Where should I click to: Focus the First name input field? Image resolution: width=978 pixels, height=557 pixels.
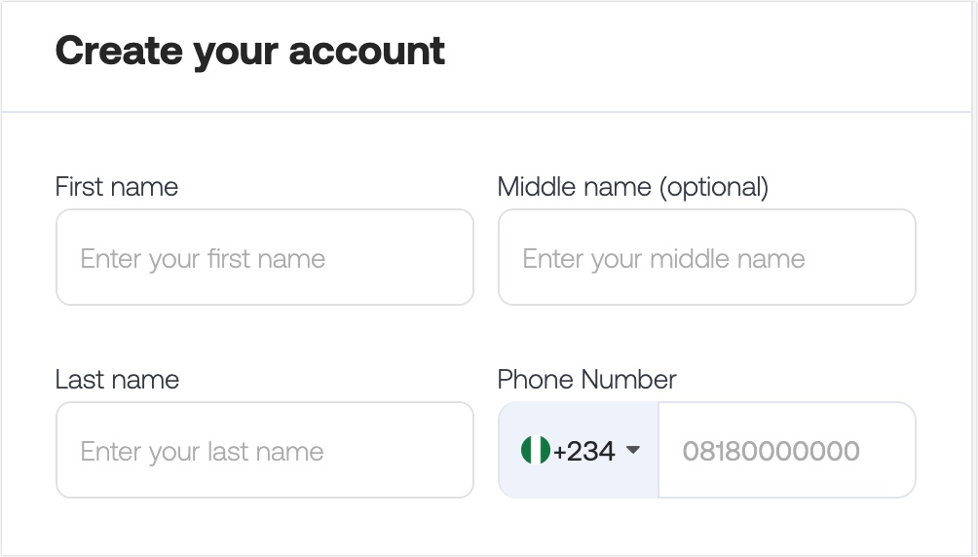click(x=265, y=258)
